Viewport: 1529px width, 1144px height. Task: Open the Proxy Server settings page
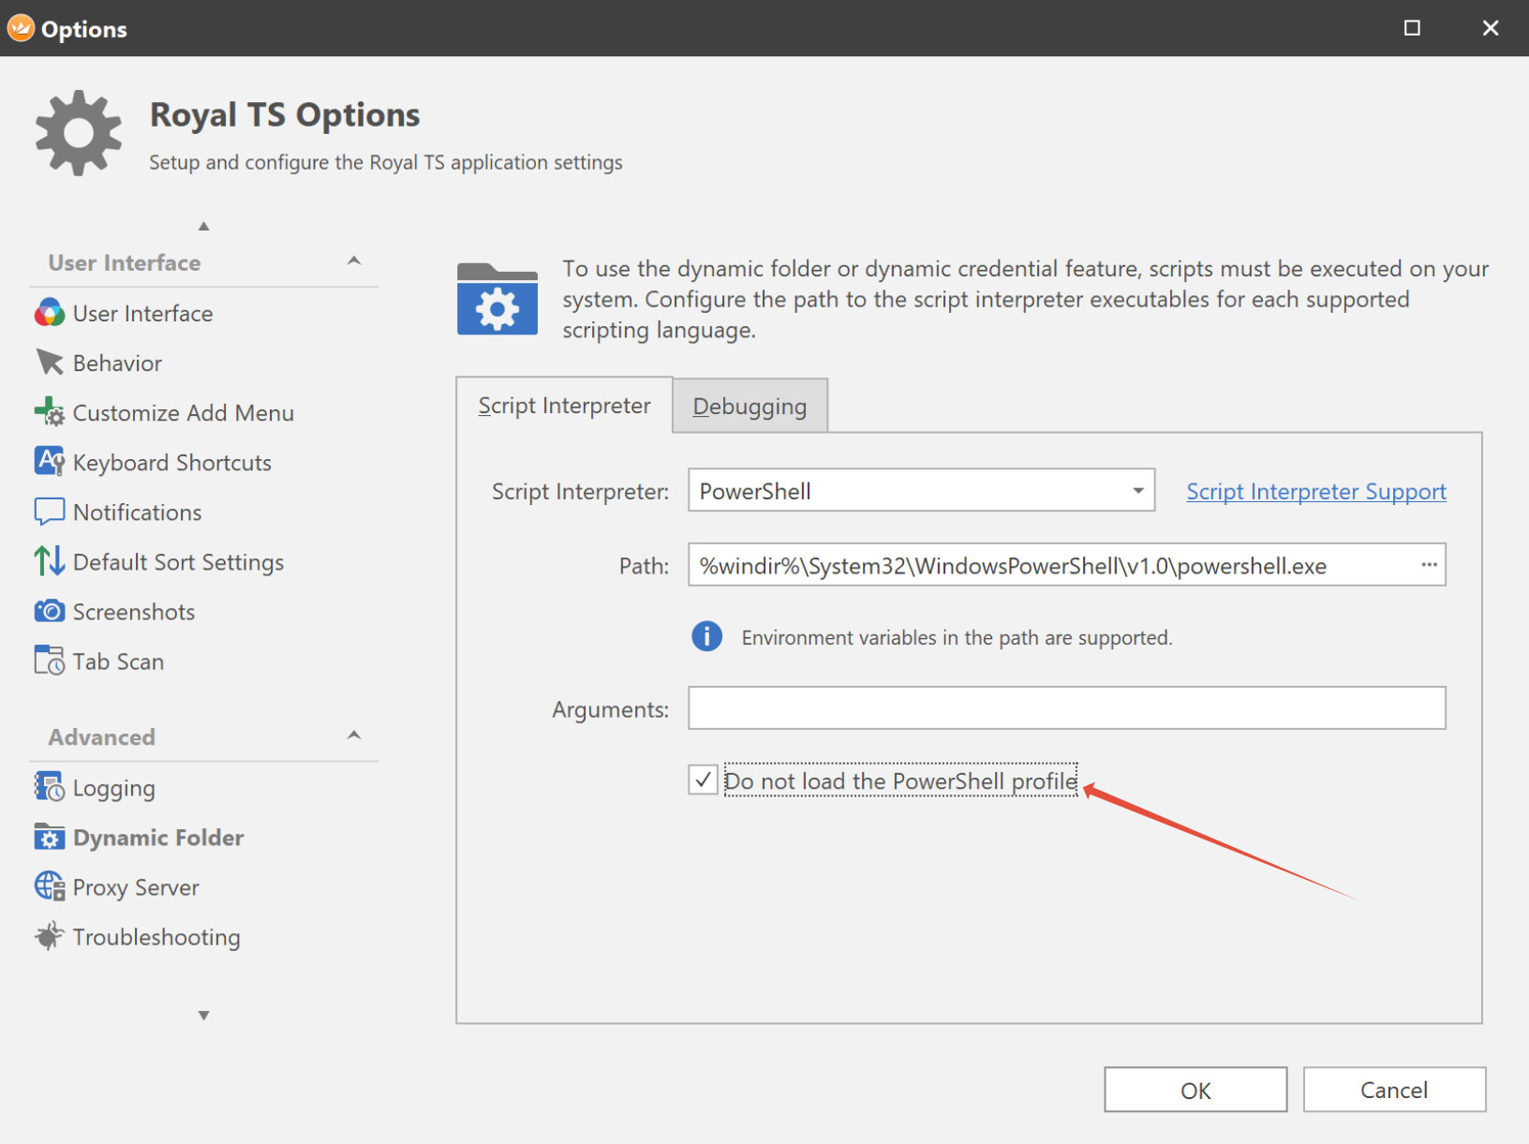[136, 887]
